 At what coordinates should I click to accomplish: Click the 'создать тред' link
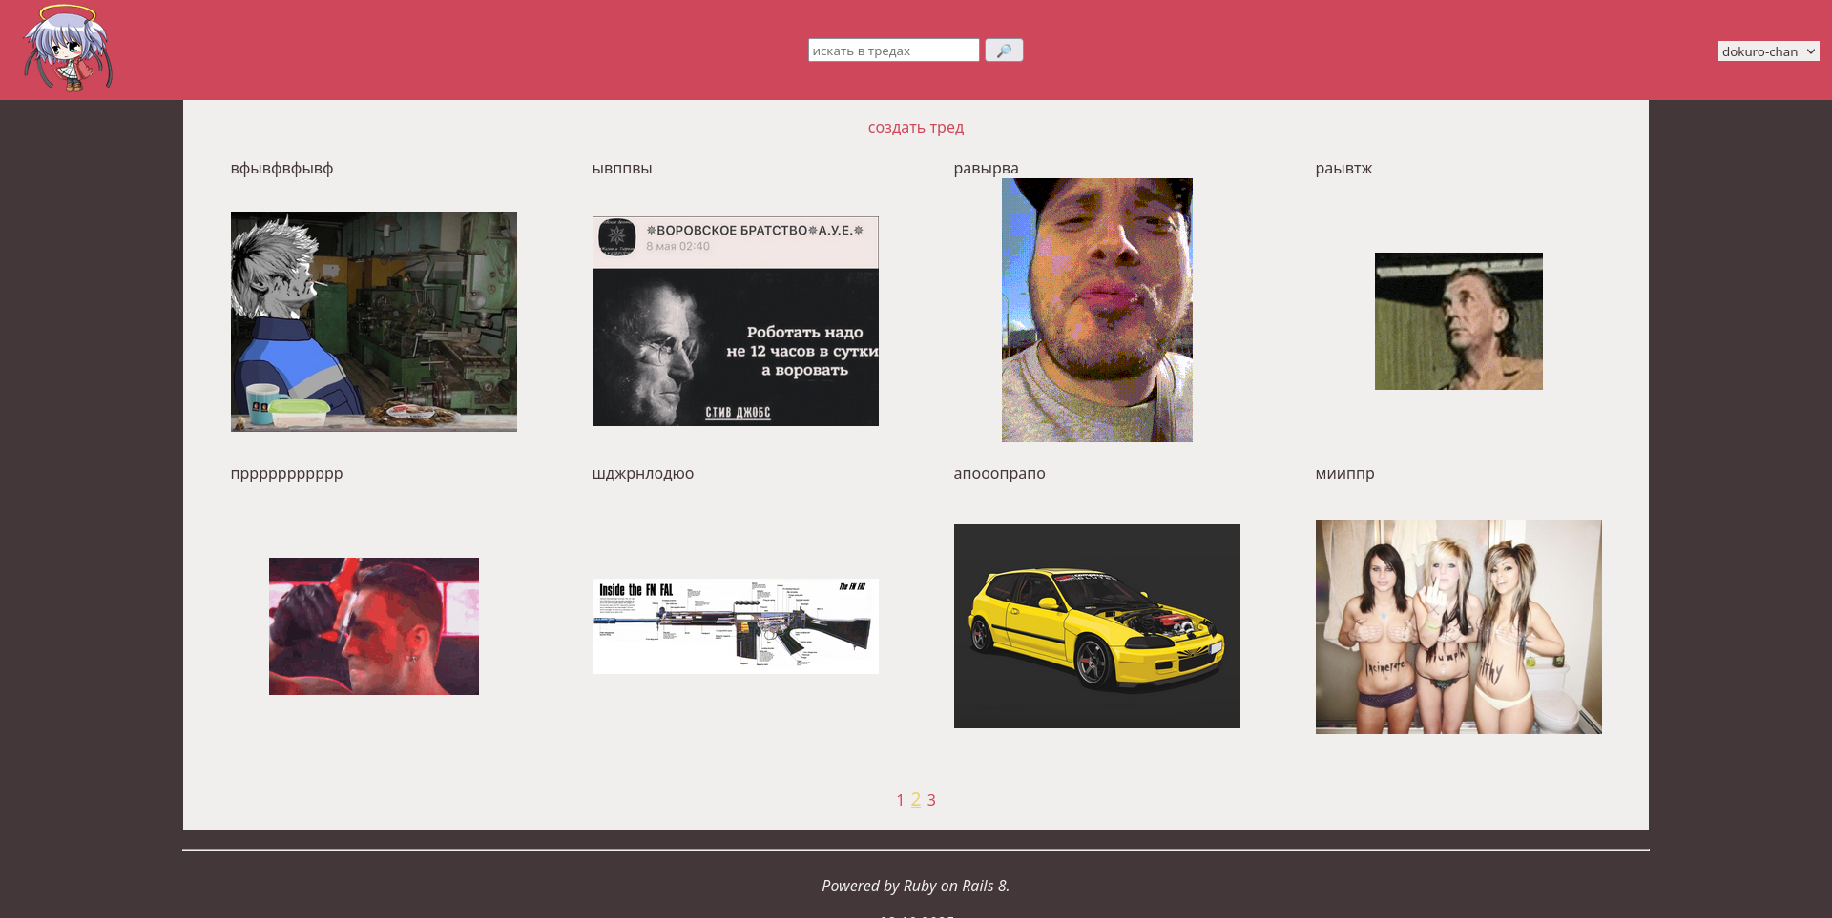pyautogui.click(x=915, y=128)
